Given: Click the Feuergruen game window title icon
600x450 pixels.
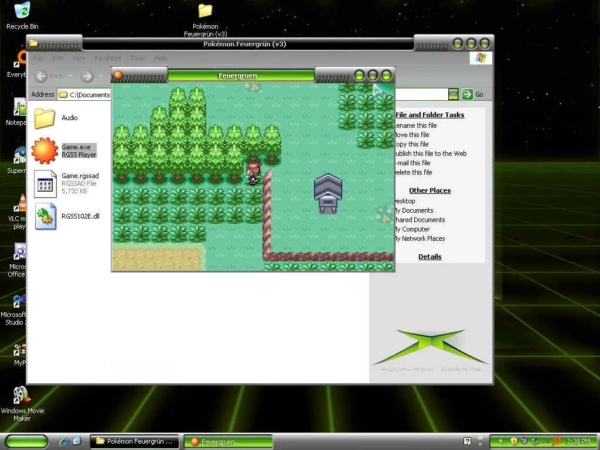Looking at the screenshot, I should coord(118,74).
